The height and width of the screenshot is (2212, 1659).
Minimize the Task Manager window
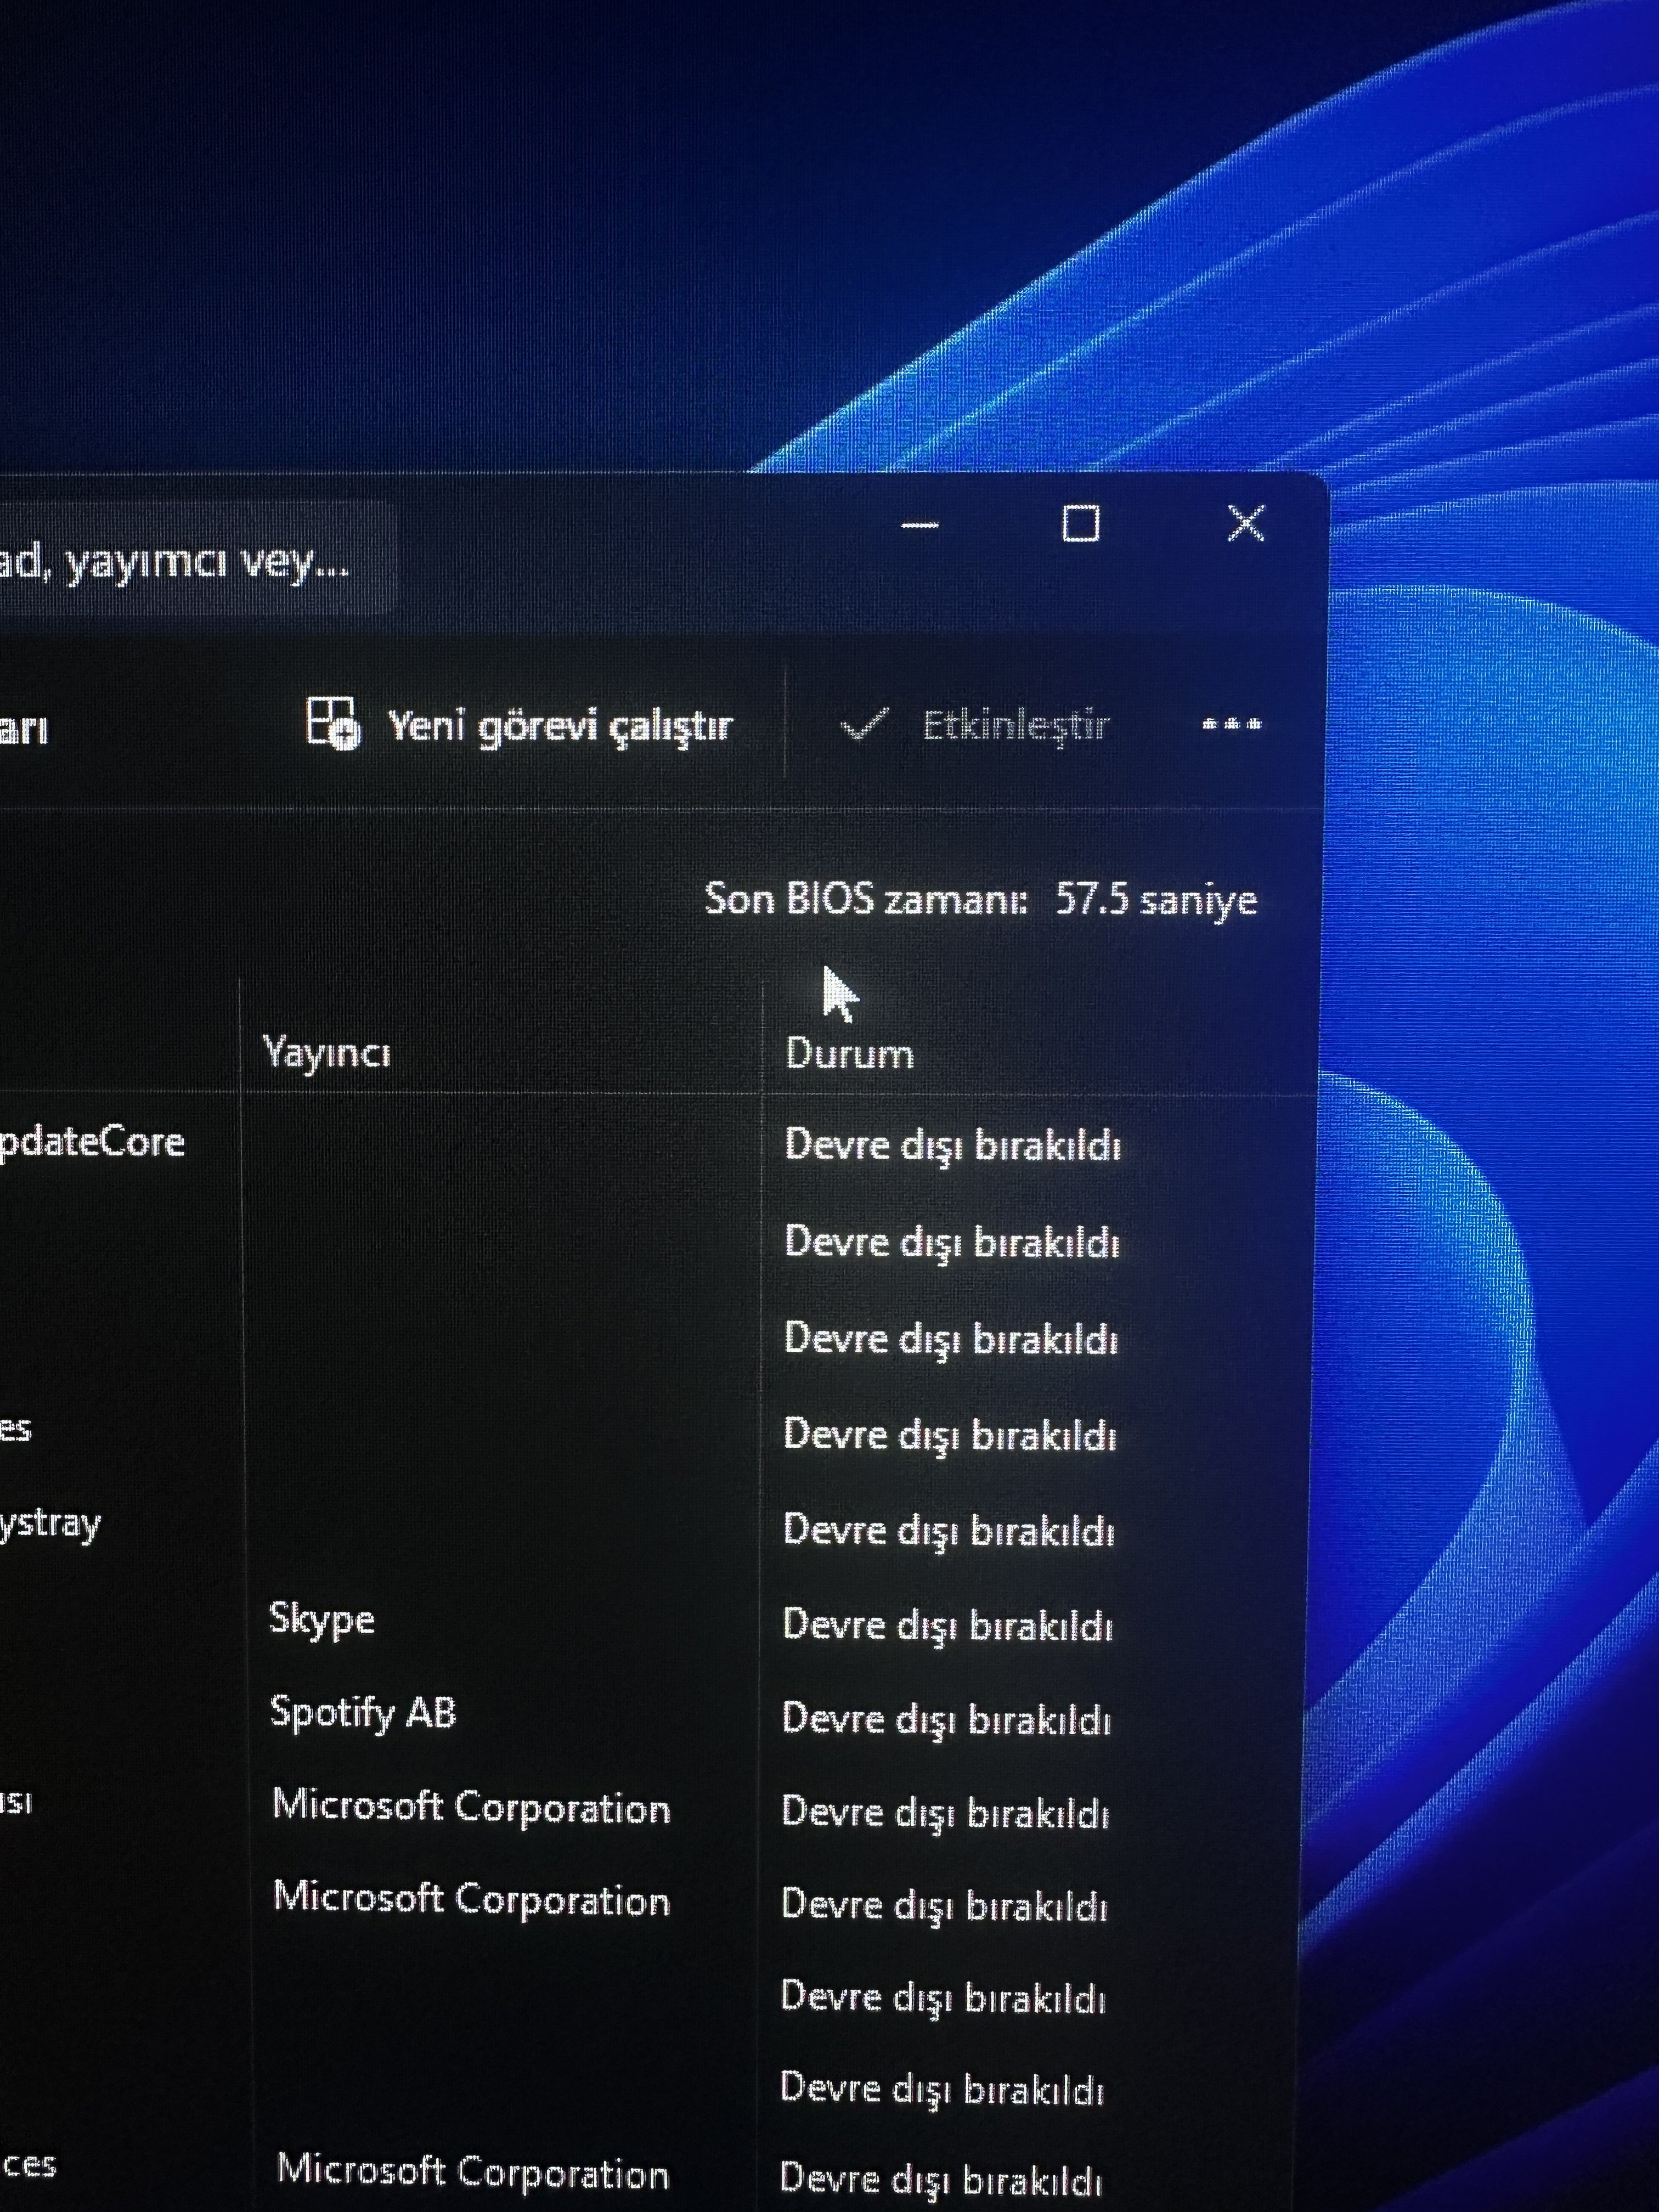pyautogui.click(x=919, y=524)
